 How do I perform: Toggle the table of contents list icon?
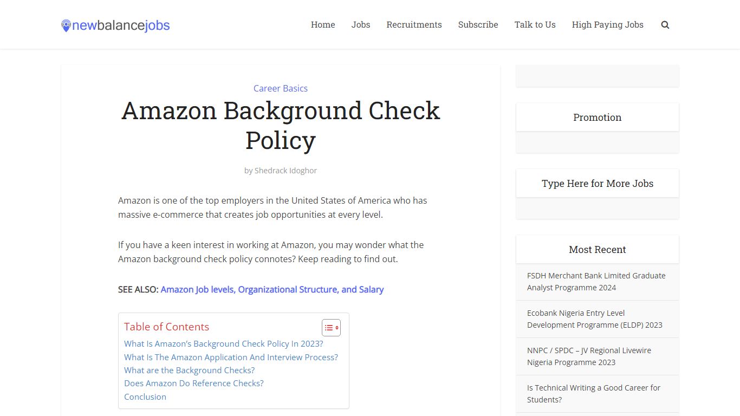331,328
